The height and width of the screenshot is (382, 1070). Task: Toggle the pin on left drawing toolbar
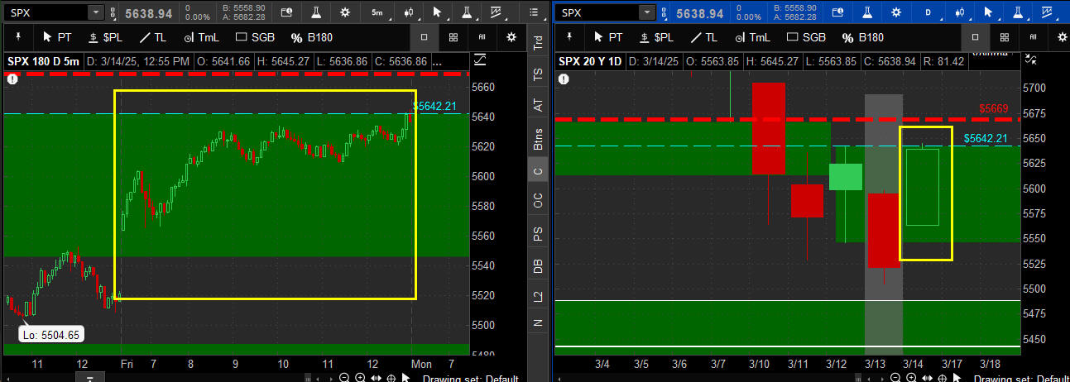pos(17,37)
